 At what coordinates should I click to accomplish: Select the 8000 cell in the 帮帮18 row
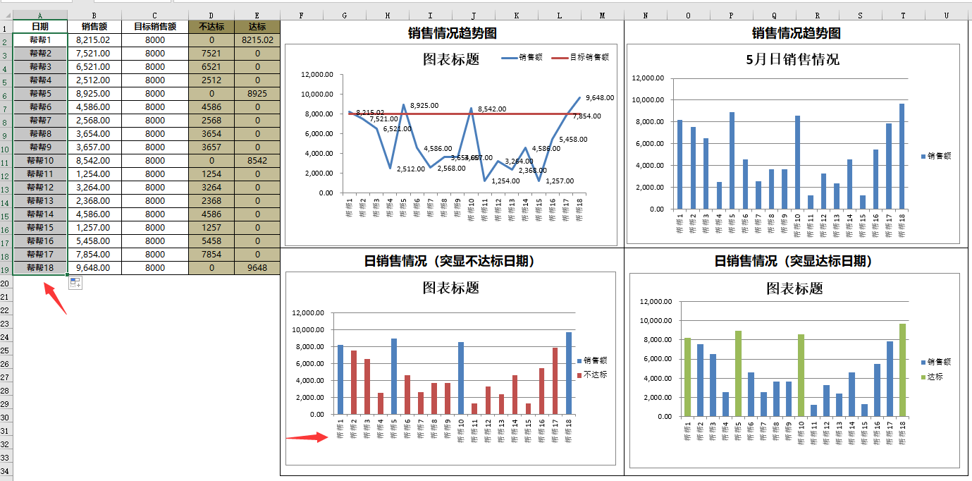tap(155, 268)
